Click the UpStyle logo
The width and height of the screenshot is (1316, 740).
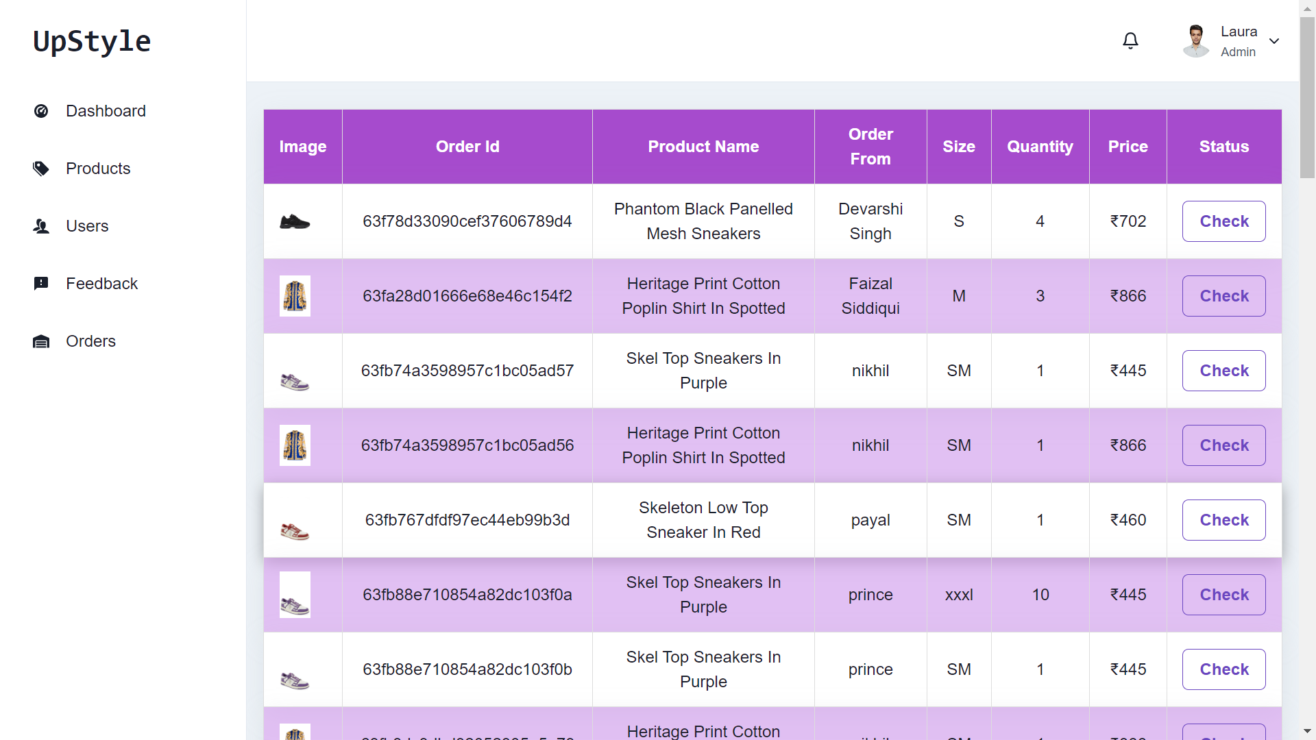coord(91,41)
